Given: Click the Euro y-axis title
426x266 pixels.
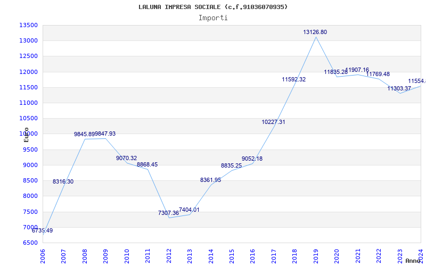Looking at the screenshot, I should pos(26,135).
